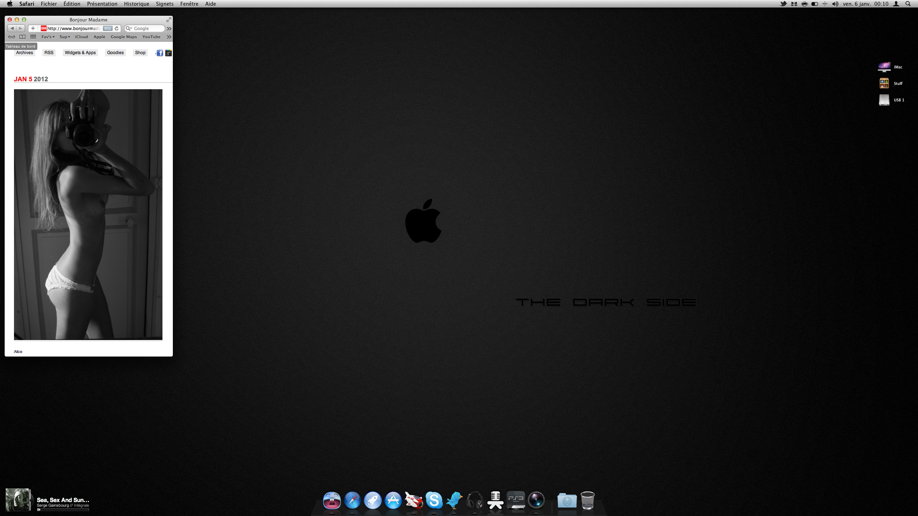918x516 pixels.
Task: Click the Facebook icon on the page
Action: (x=160, y=53)
